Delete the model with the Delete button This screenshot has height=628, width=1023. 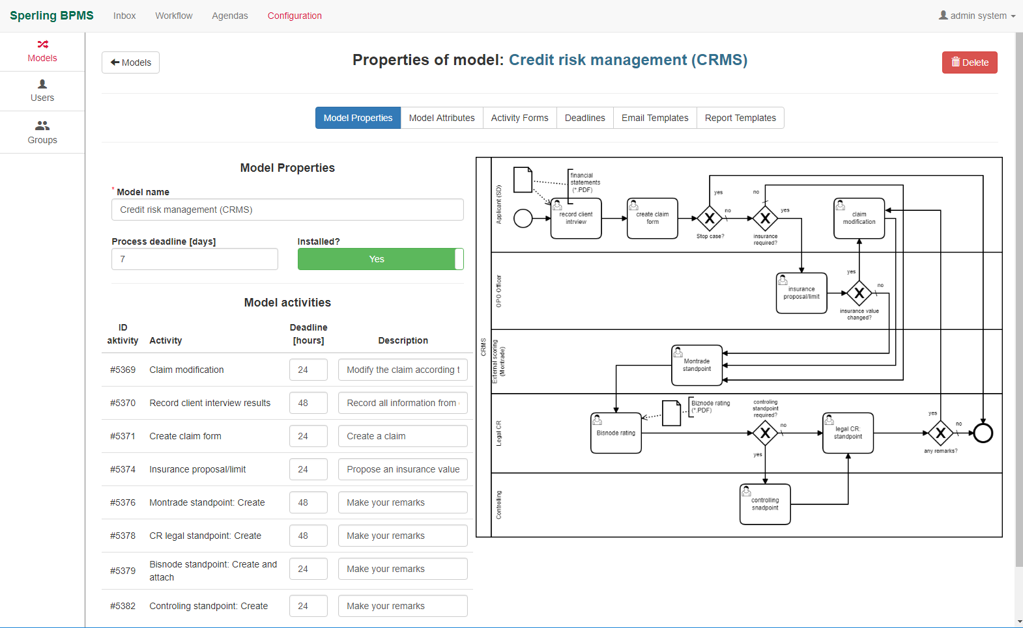point(970,62)
